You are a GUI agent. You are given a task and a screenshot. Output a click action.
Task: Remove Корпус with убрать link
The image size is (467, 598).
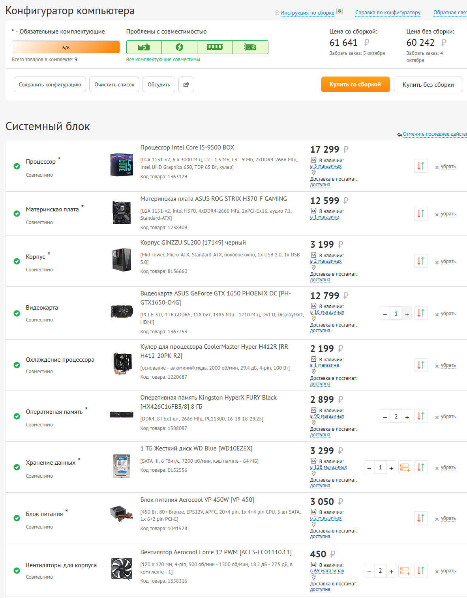448,262
